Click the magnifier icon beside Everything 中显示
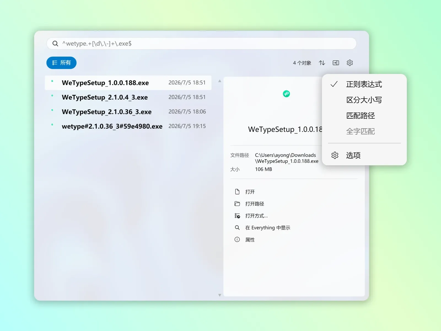The image size is (441, 331). 237,228
